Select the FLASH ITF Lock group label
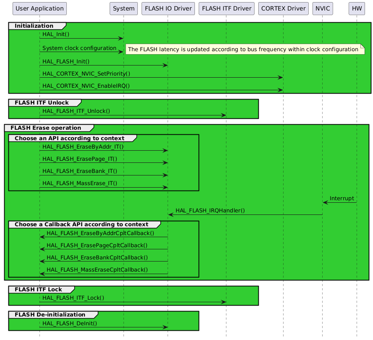The height and width of the screenshot is (340, 373). pyautogui.click(x=38, y=289)
